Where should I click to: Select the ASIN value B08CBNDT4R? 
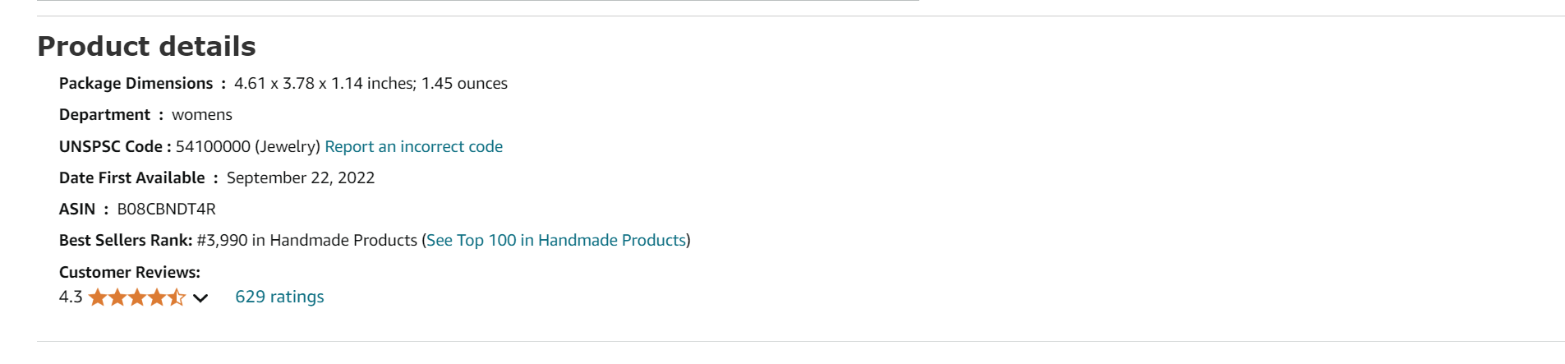click(x=167, y=209)
